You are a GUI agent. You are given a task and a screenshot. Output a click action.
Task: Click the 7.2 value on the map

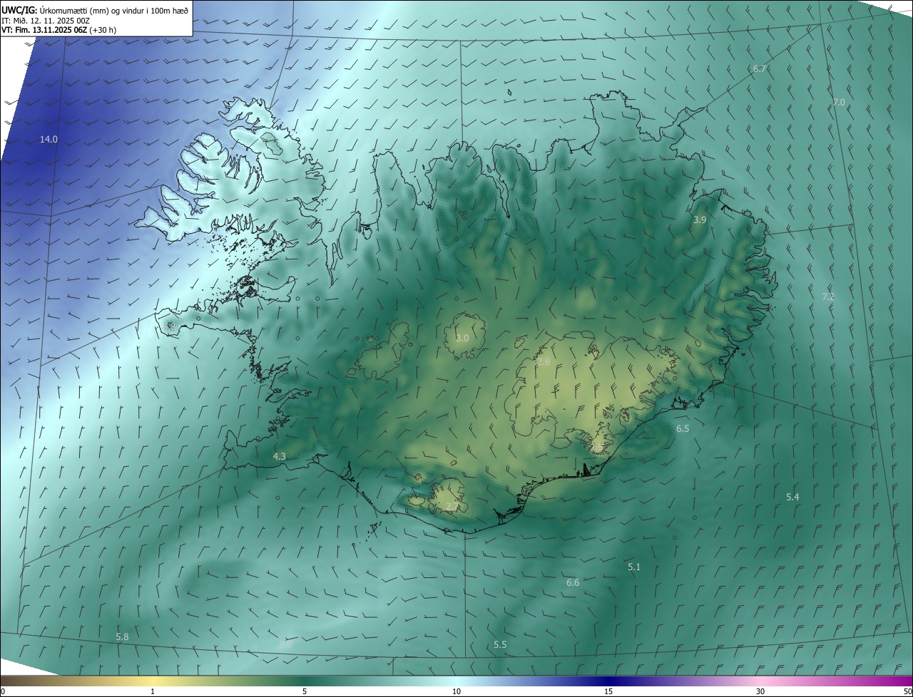[x=828, y=296]
